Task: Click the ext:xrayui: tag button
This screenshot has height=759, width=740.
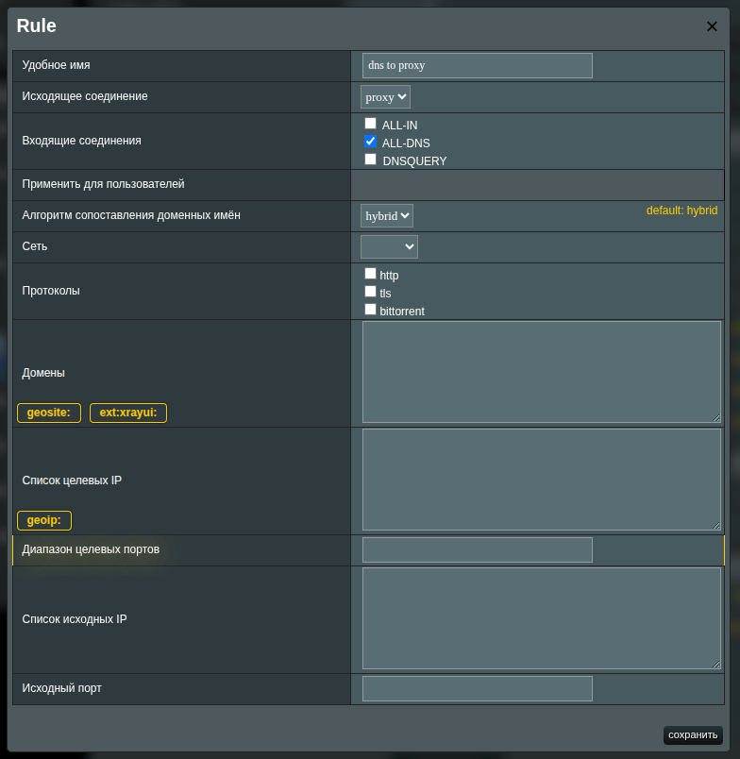Action: tap(128, 413)
